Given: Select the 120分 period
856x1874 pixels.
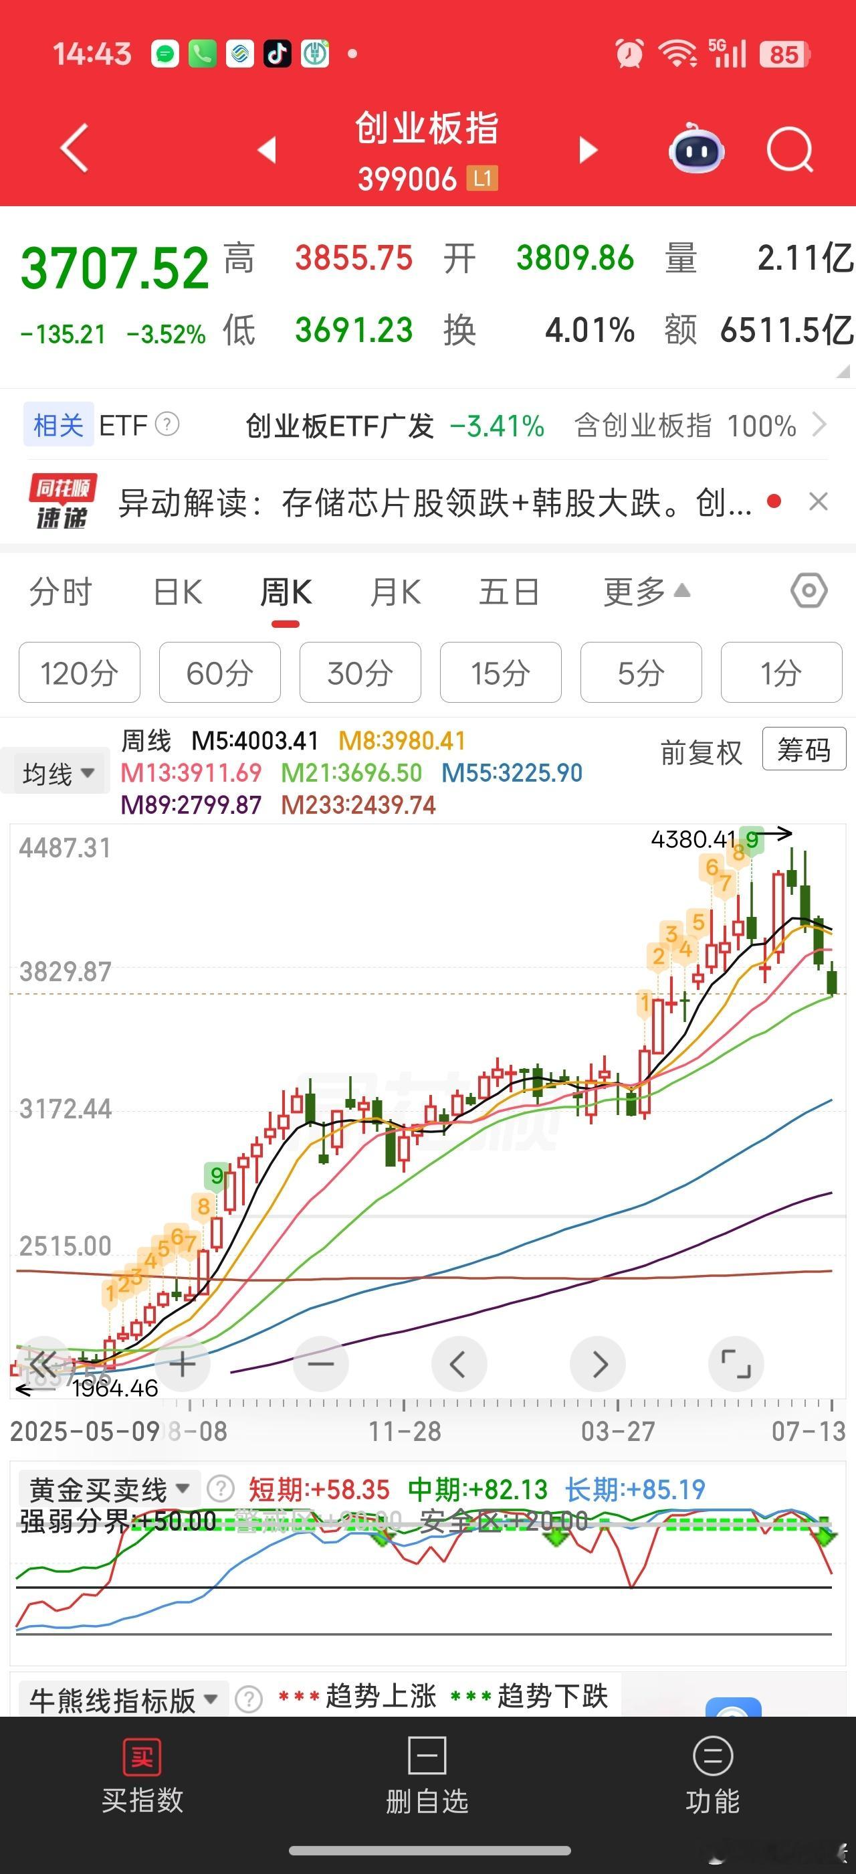Looking at the screenshot, I should (79, 672).
